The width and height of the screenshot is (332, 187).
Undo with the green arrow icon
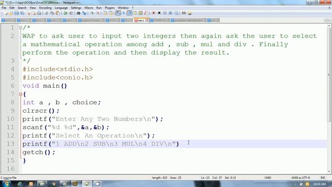[65, 13]
